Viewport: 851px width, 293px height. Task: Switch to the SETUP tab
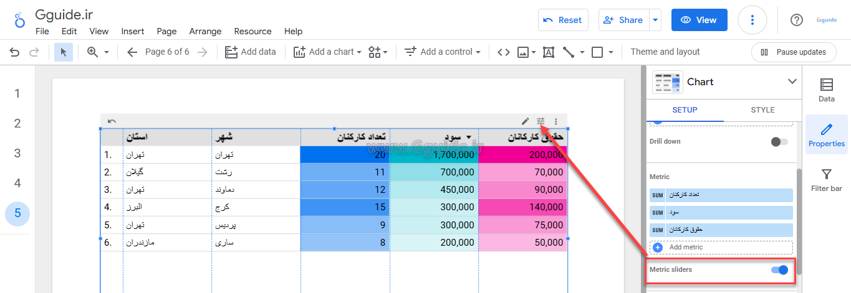[x=685, y=110]
